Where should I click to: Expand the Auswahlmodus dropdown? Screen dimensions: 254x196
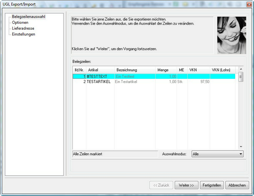point(217,154)
